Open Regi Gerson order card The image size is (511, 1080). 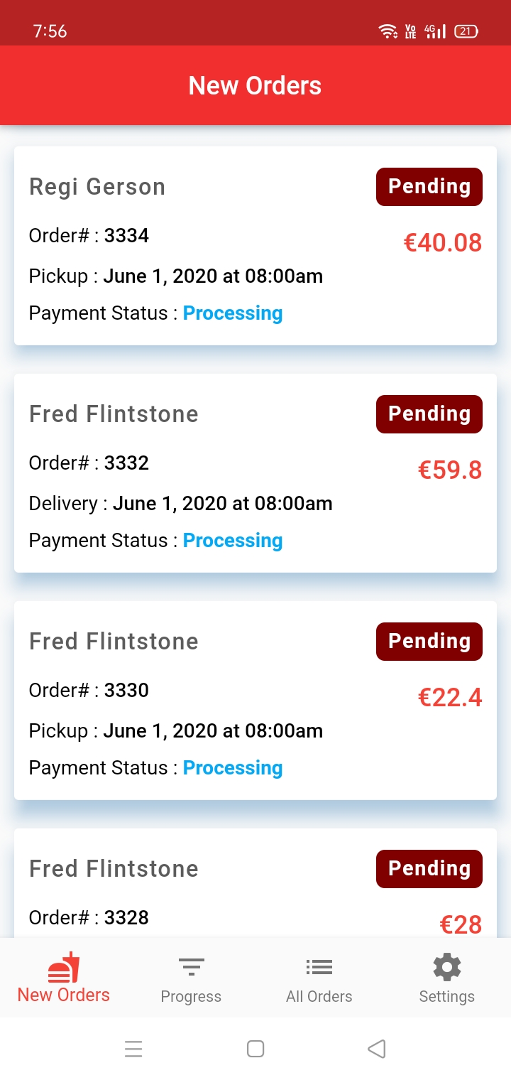255,246
